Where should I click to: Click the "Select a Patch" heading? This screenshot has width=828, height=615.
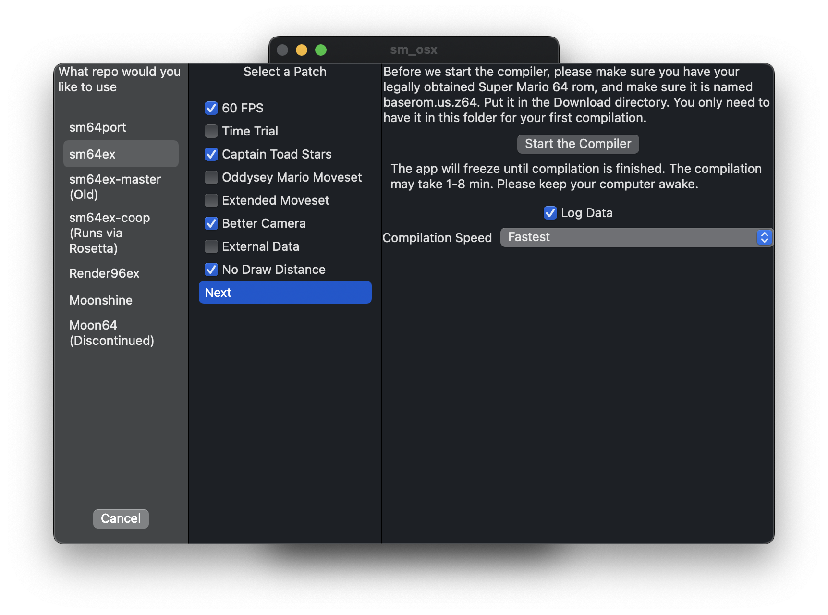[x=285, y=72]
